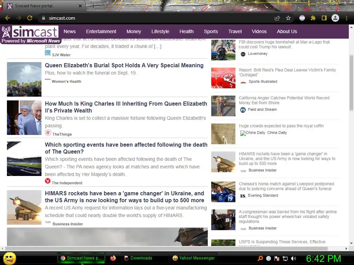Open the smiley Start button
The image size is (354, 265).
click(x=9, y=258)
